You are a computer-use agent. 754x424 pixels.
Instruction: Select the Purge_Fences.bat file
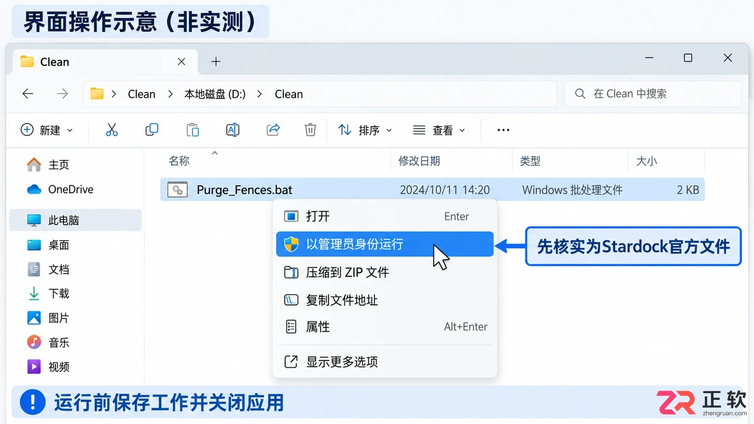433,189
